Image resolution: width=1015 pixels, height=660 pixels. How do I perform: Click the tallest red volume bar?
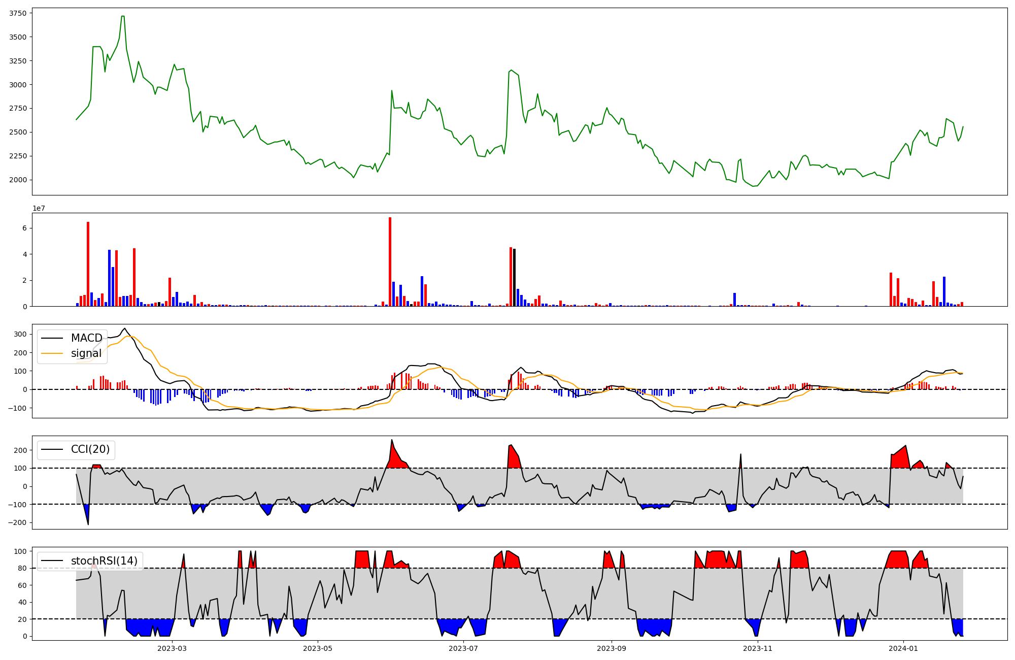[390, 261]
